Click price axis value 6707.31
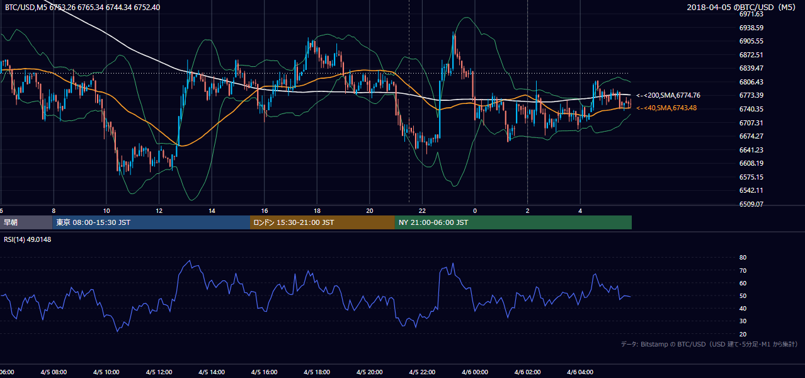Screen dimensions: 805x378 751,123
